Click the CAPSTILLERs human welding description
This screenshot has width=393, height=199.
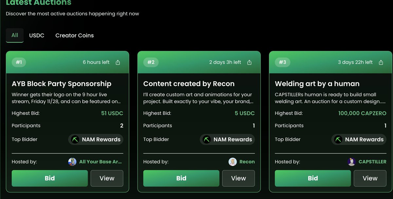(x=330, y=98)
